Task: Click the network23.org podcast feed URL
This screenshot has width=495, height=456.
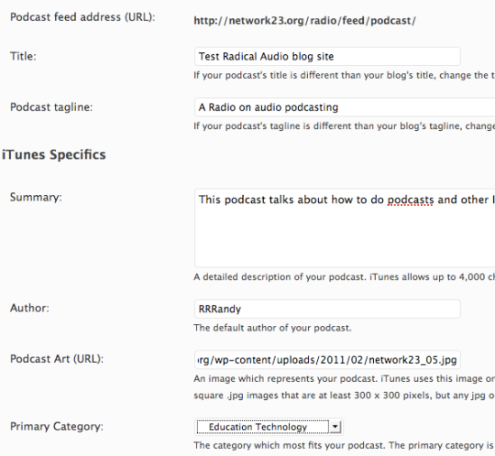Action: click(304, 21)
